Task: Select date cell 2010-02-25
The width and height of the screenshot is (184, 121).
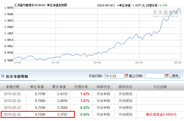Action: click(x=12, y=94)
